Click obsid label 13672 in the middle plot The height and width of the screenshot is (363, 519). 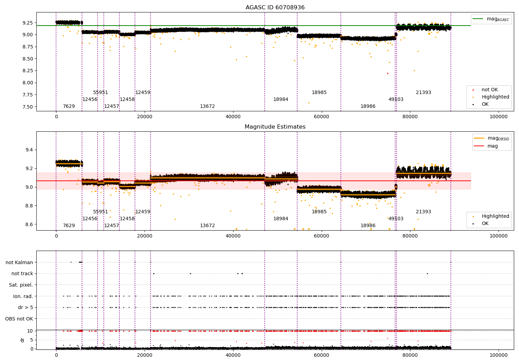click(208, 226)
